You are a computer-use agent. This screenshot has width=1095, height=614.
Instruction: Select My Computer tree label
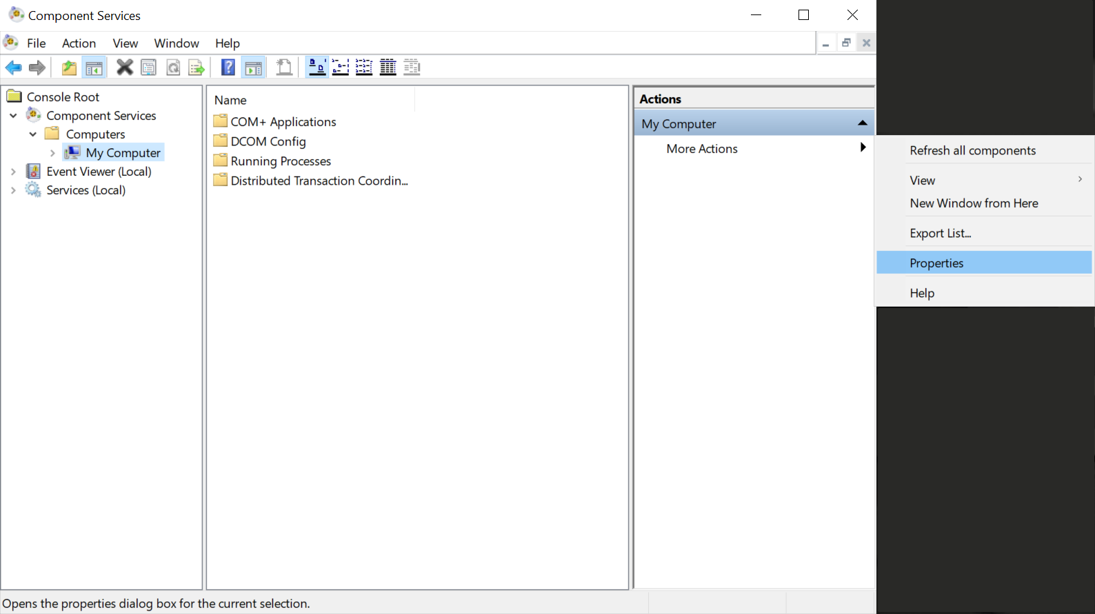point(123,153)
